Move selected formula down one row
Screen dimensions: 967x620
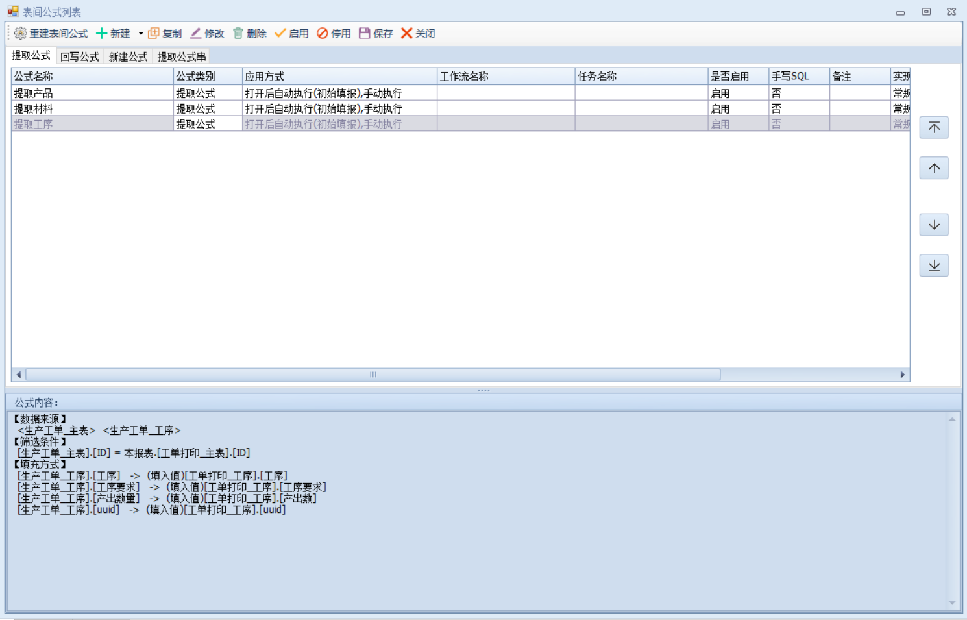point(934,225)
